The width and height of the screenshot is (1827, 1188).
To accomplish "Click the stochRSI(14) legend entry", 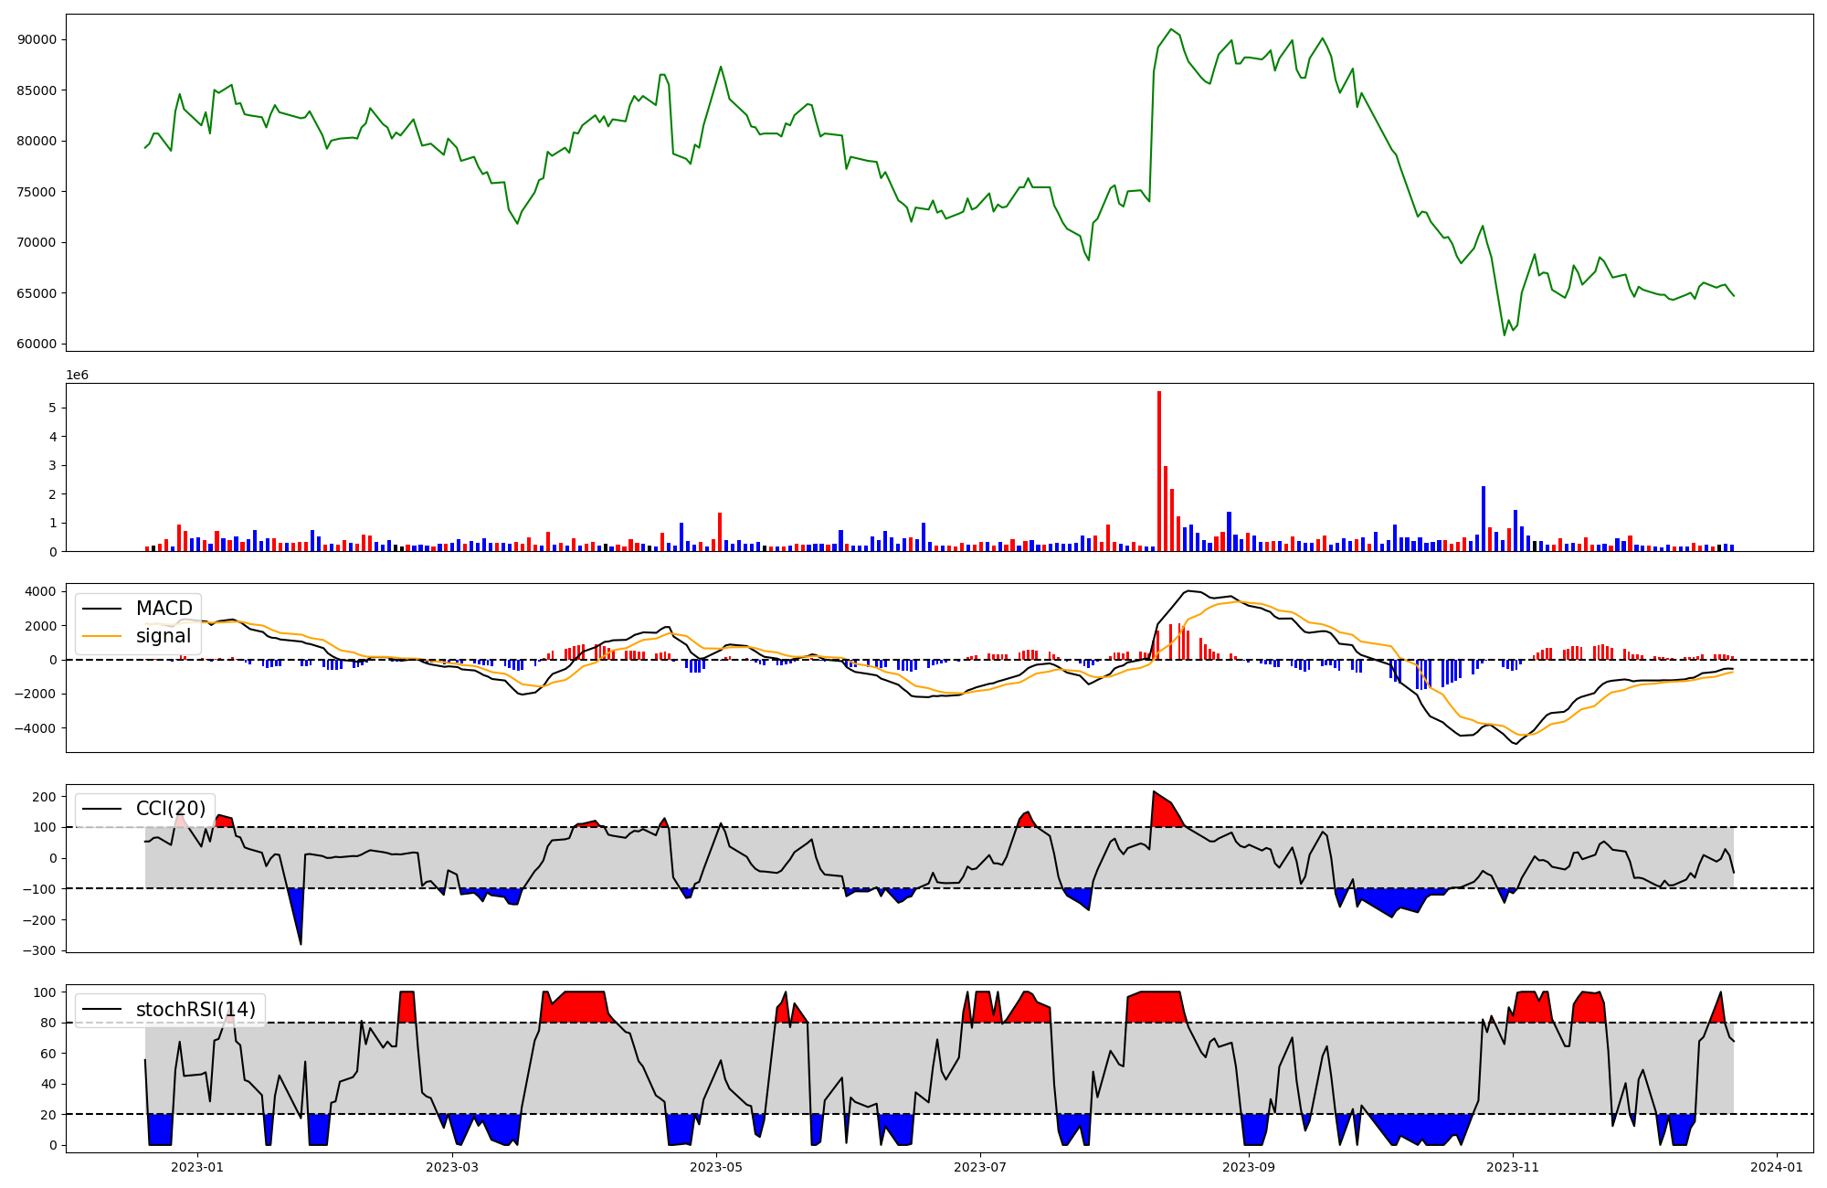I will (x=195, y=1010).
